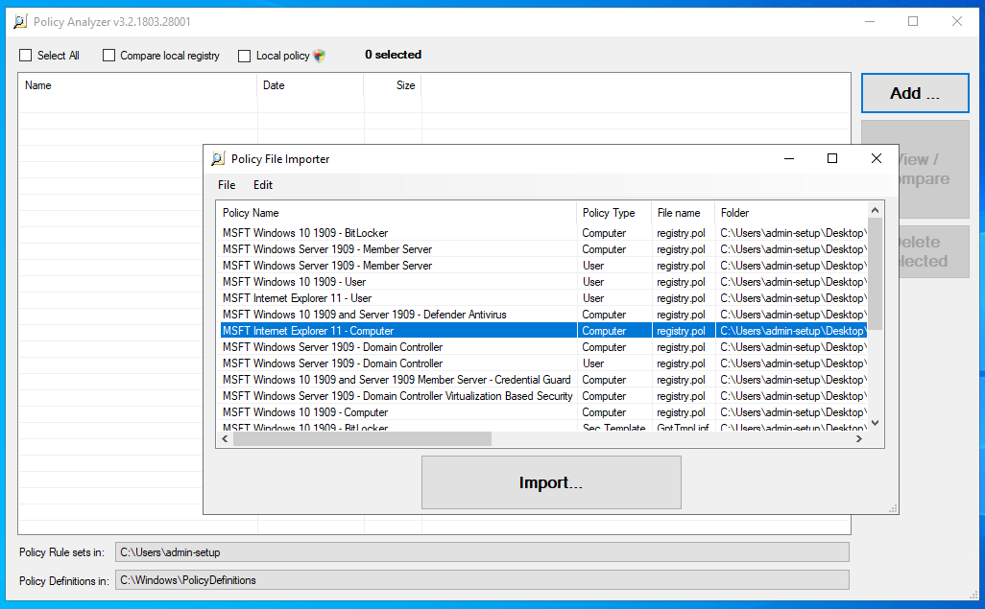The height and width of the screenshot is (609, 985).
Task: Sort by Policy Name column header
Action: tap(397, 213)
